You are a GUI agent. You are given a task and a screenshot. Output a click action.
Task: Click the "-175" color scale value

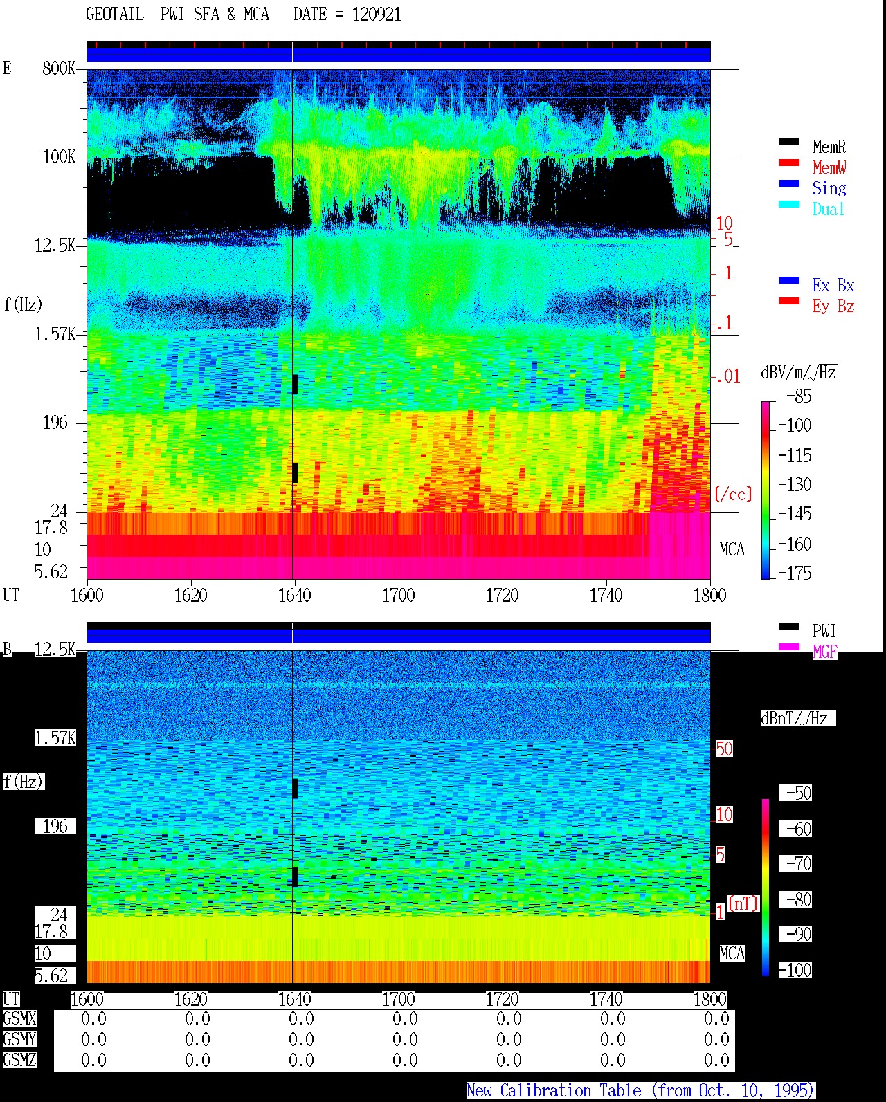(795, 573)
